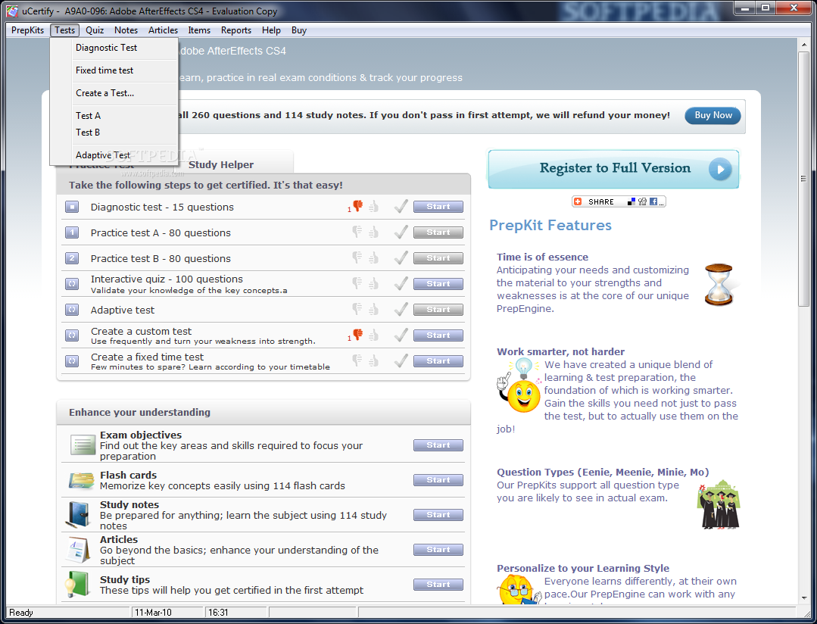Click the Flash cards icon
The height and width of the screenshot is (624, 817).
[x=81, y=480]
